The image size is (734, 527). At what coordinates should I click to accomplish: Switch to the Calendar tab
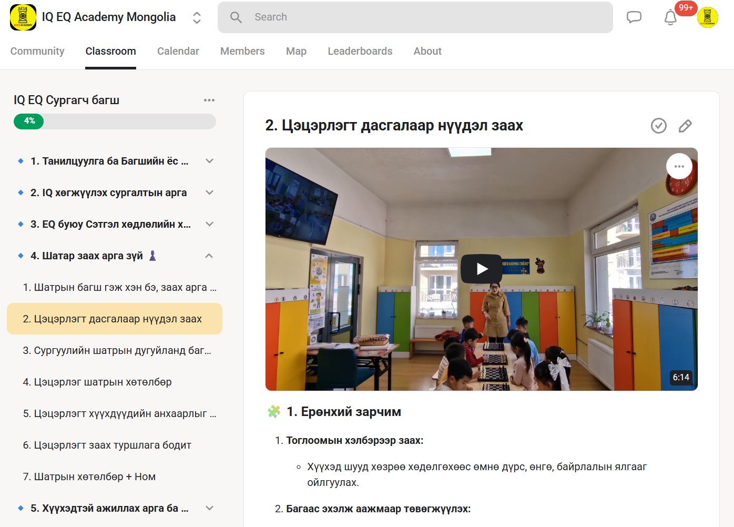tap(178, 51)
